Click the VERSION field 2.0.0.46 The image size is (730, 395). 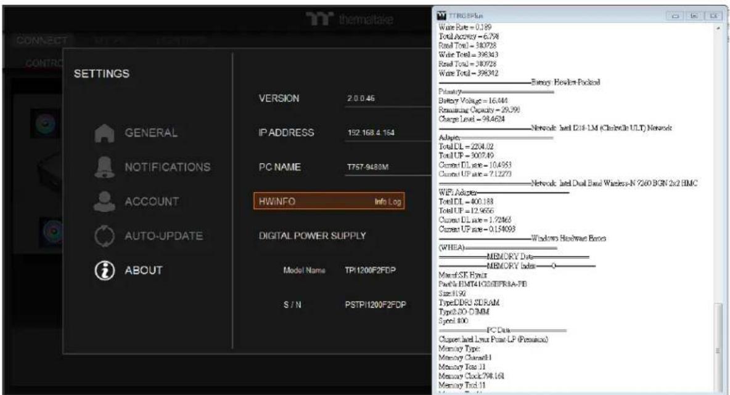click(388, 98)
